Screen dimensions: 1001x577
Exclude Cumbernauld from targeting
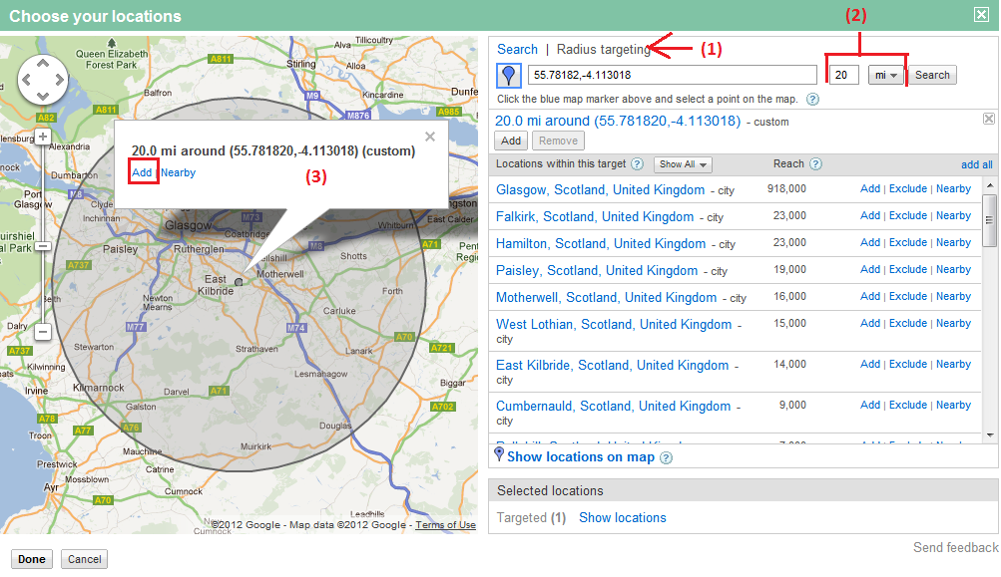pos(908,405)
